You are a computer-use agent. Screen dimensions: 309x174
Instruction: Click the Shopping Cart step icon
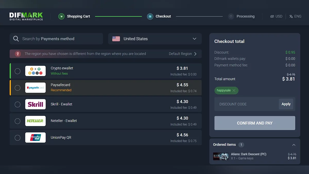[61, 16]
